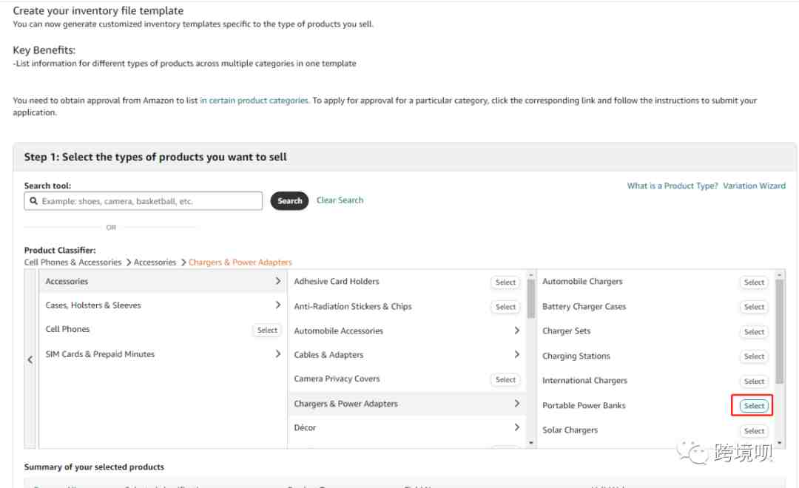
Task: Focus the product search input field
Action: click(144, 200)
